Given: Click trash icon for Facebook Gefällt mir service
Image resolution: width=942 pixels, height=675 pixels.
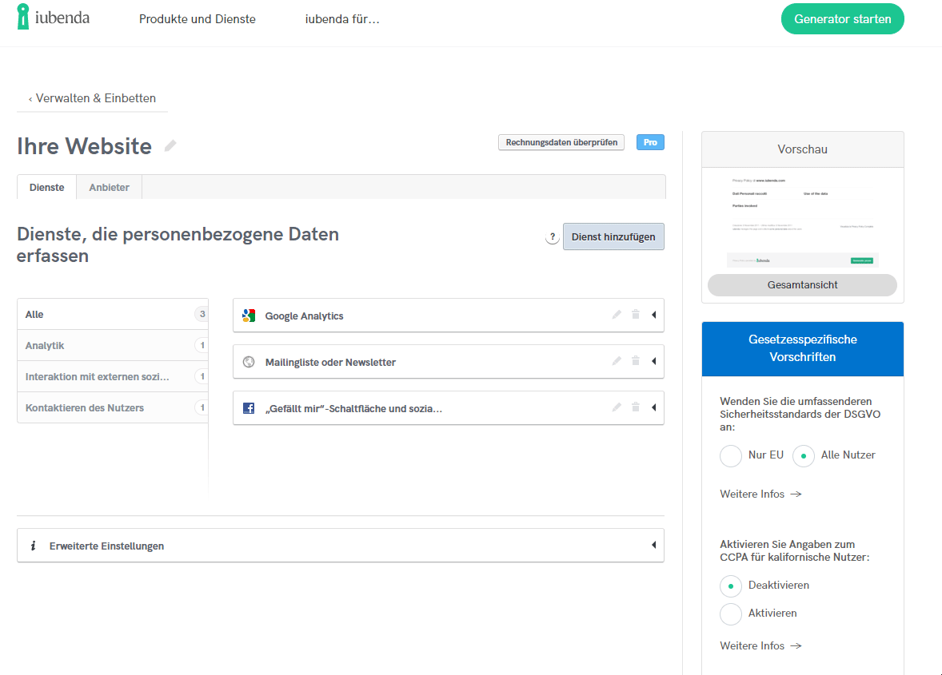Looking at the screenshot, I should (x=636, y=408).
